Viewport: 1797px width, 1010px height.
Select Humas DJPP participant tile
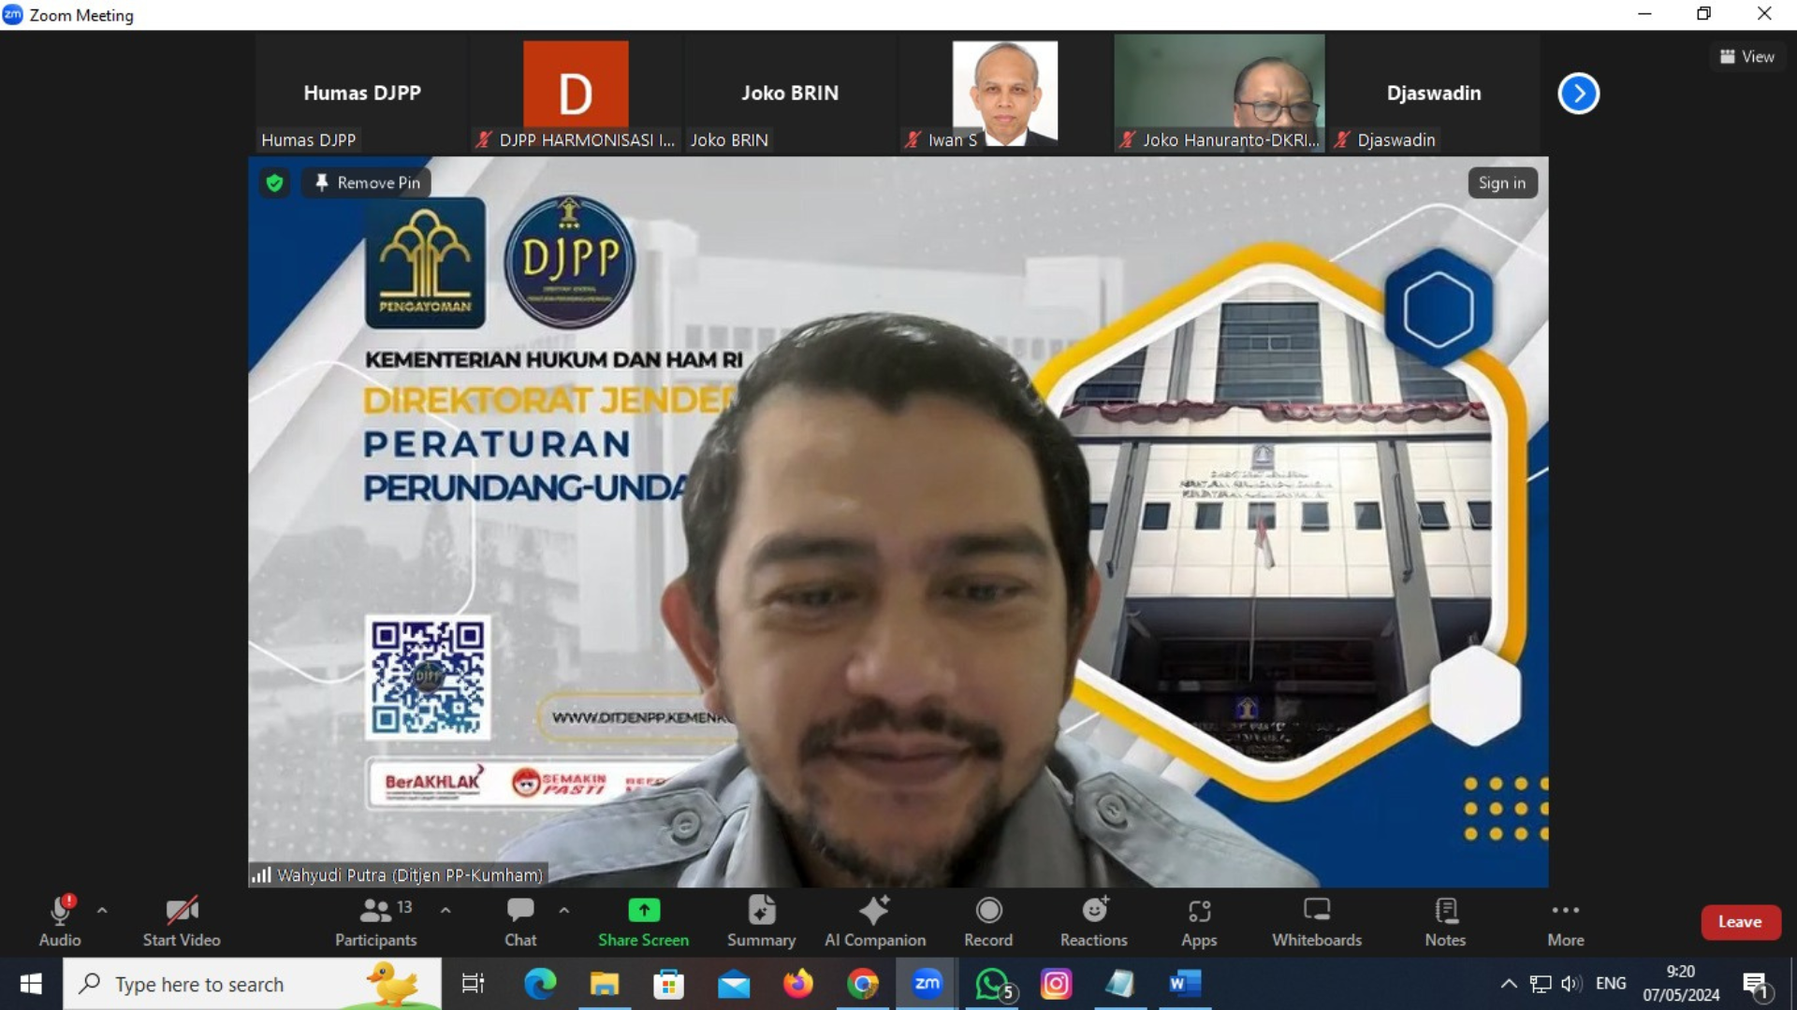tap(362, 94)
